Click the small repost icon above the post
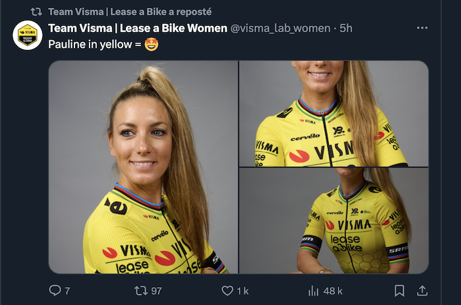This screenshot has height=305, width=461. 37,12
